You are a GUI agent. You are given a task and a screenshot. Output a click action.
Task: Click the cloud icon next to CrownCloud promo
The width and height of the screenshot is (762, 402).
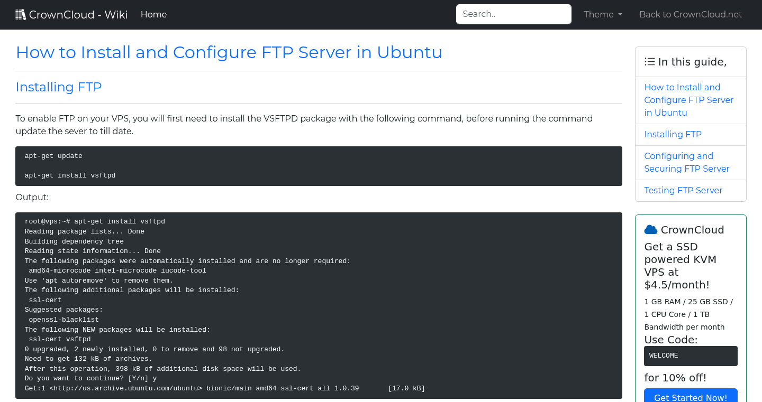[x=650, y=229]
